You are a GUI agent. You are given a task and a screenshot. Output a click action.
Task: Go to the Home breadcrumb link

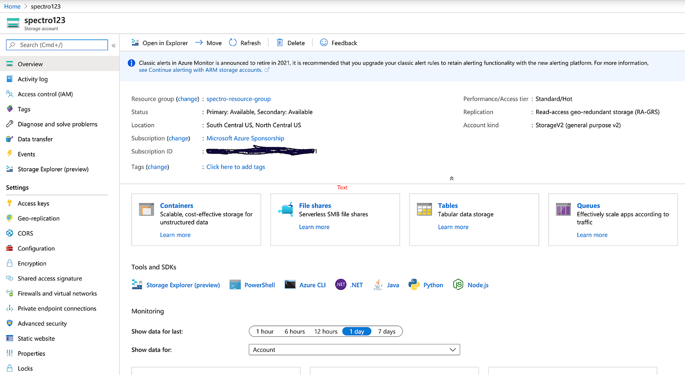tap(12, 6)
